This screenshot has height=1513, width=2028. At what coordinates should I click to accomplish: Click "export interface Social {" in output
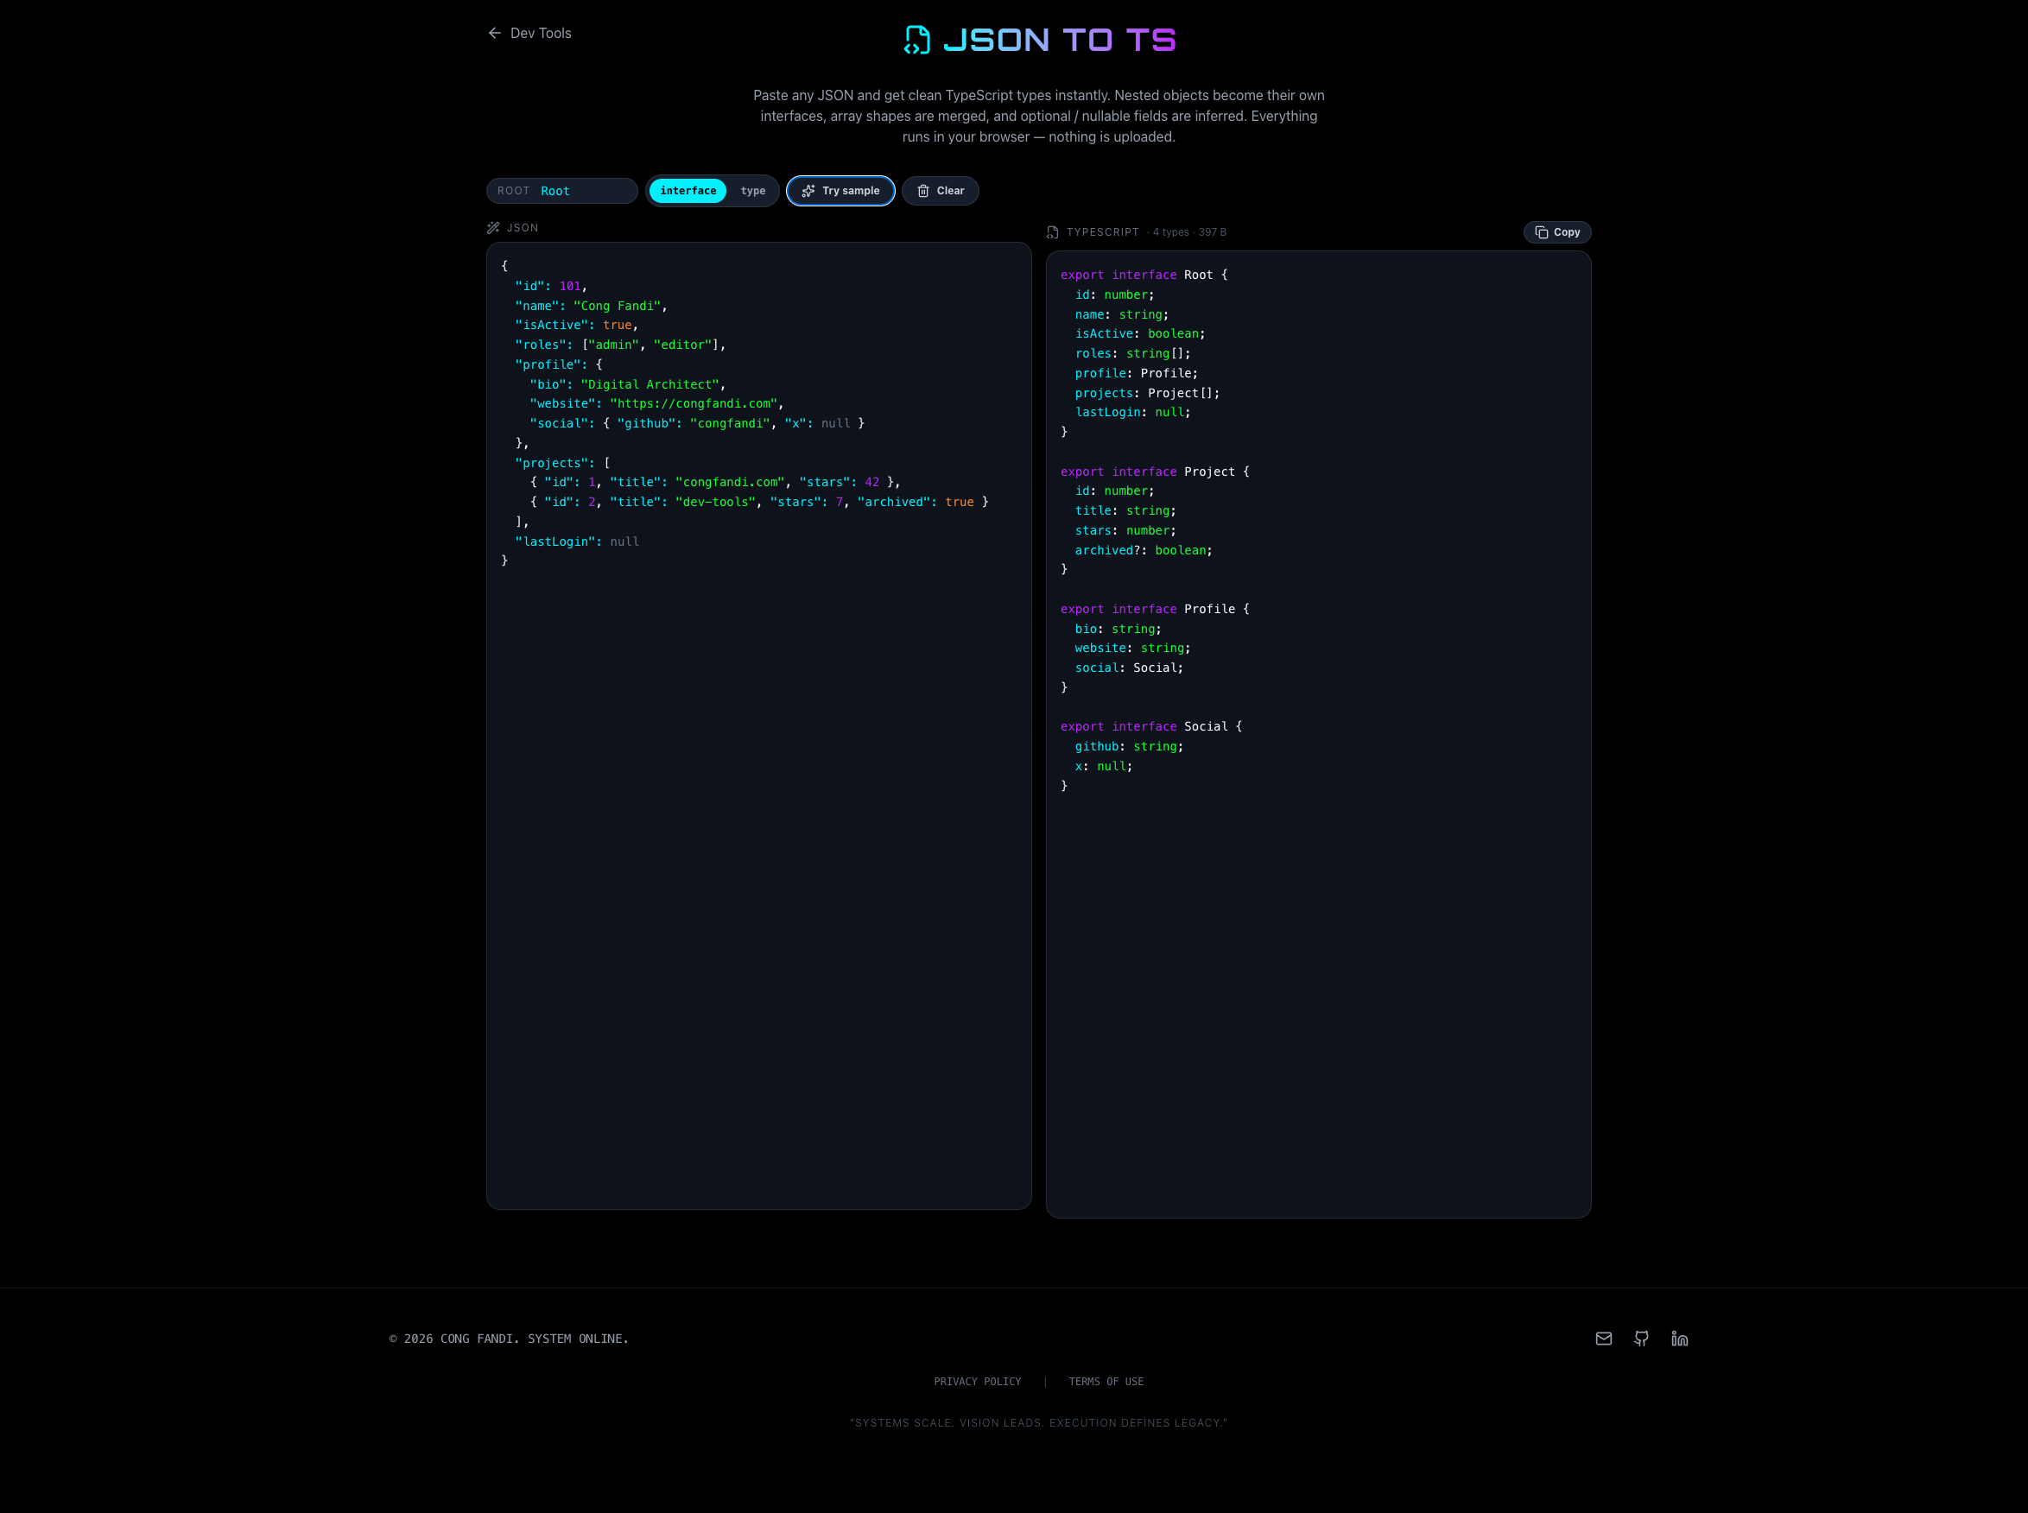tap(1151, 726)
